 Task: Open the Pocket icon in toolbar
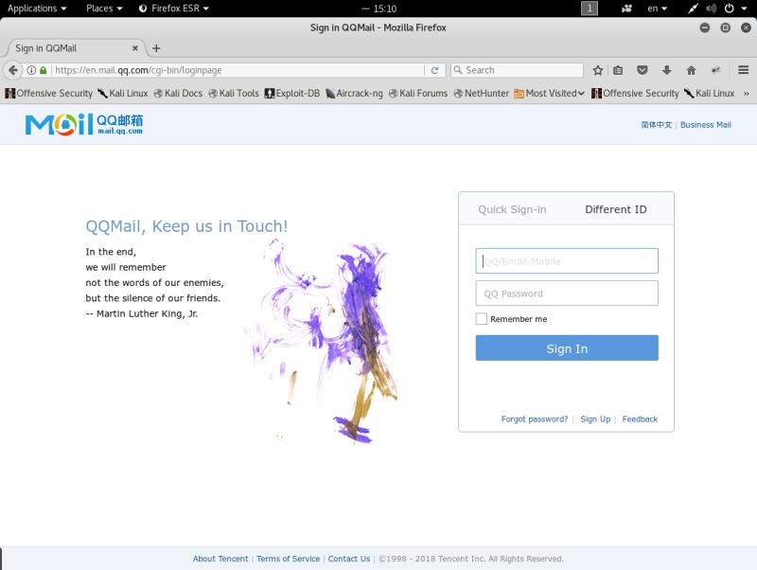pos(643,70)
